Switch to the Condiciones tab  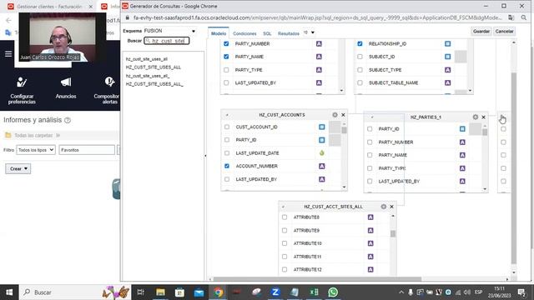pos(244,33)
